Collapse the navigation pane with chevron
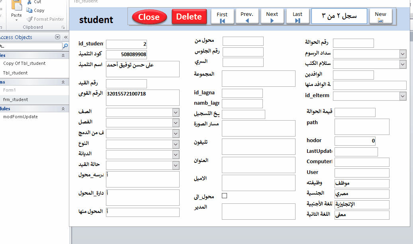Screen dimensions: 413x244 [x=66, y=37]
